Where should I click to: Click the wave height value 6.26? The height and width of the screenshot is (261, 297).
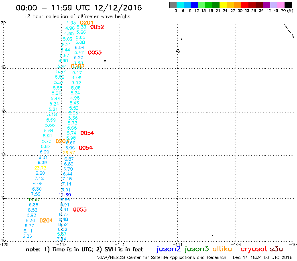[27, 236]
